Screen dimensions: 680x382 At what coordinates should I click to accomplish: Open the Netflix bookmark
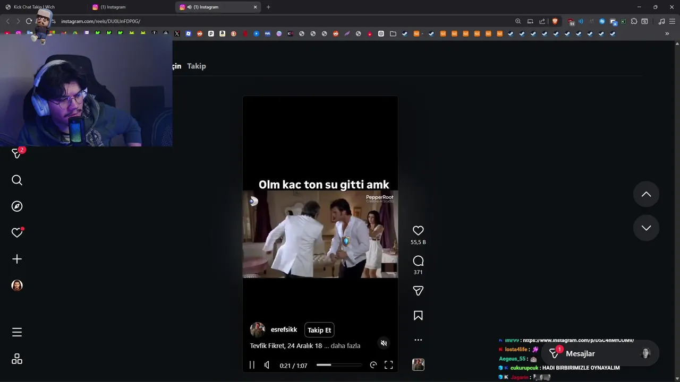click(245, 33)
